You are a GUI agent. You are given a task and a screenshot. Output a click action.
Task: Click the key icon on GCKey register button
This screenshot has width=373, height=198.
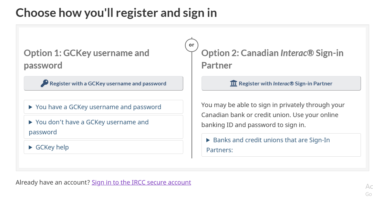[44, 83]
